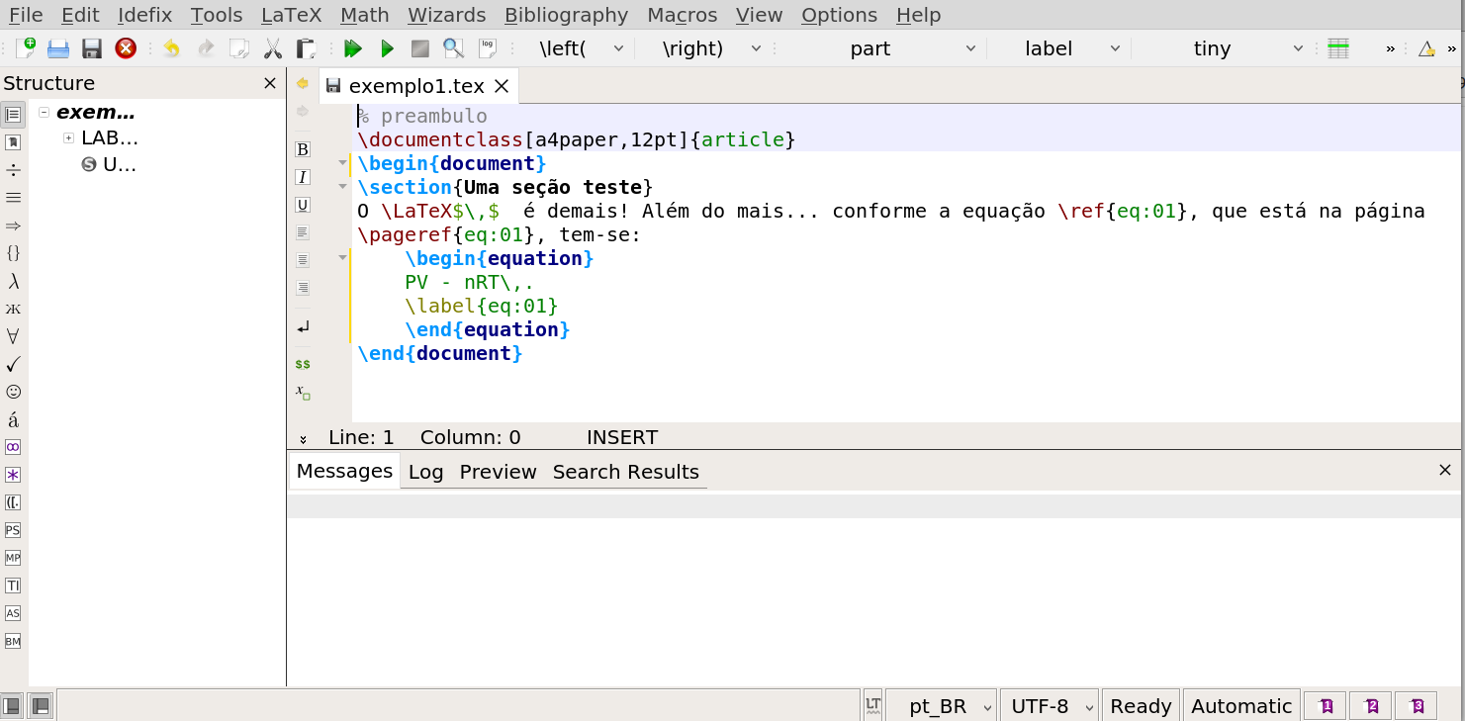The height and width of the screenshot is (721, 1465).
Task: Close the Structure side panel
Action: [x=270, y=83]
